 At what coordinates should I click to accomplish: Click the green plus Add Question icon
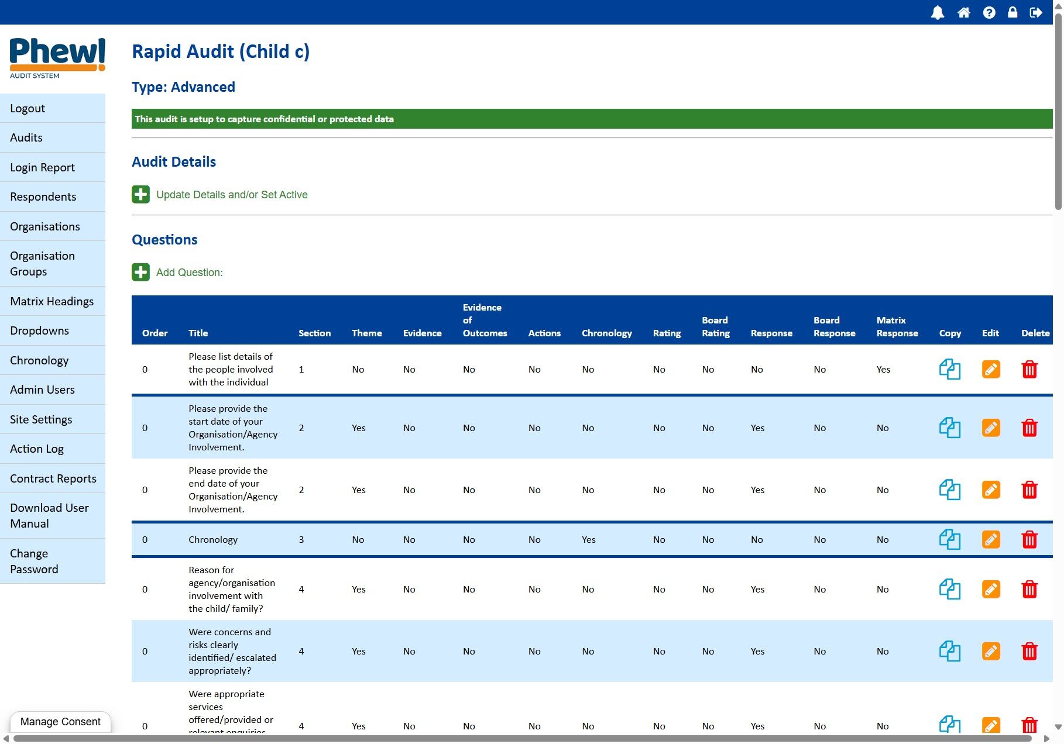[x=140, y=272]
